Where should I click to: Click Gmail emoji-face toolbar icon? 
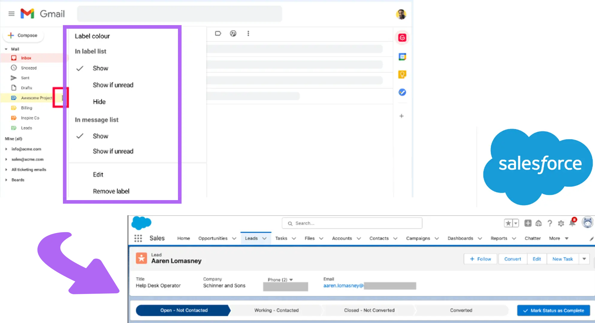(x=233, y=33)
